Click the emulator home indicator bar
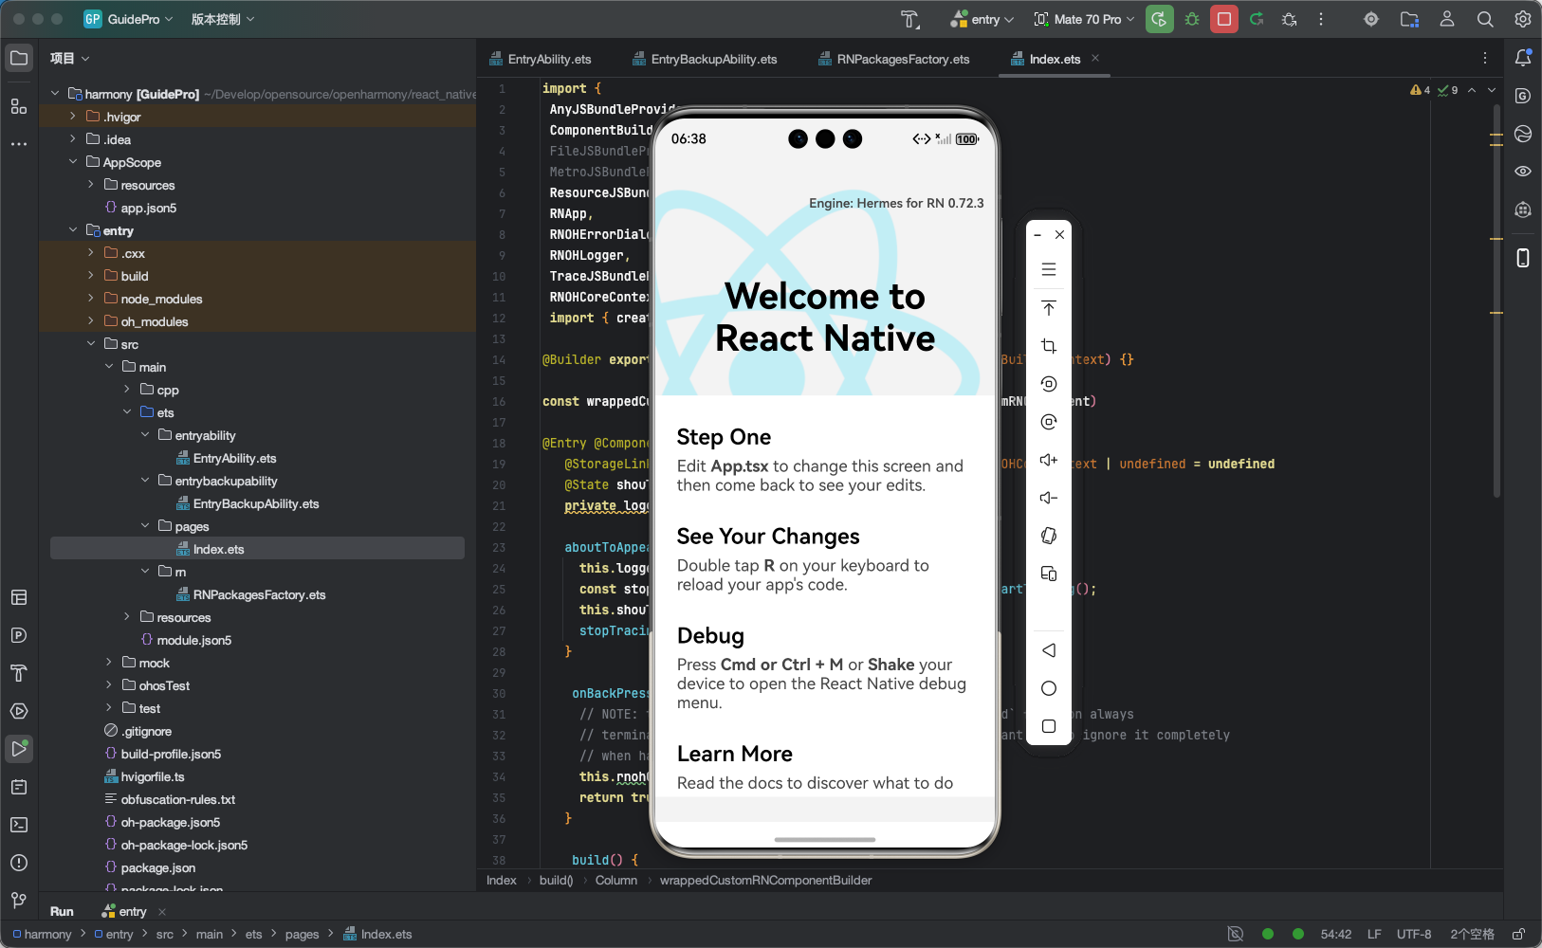1542x948 pixels. (x=825, y=839)
